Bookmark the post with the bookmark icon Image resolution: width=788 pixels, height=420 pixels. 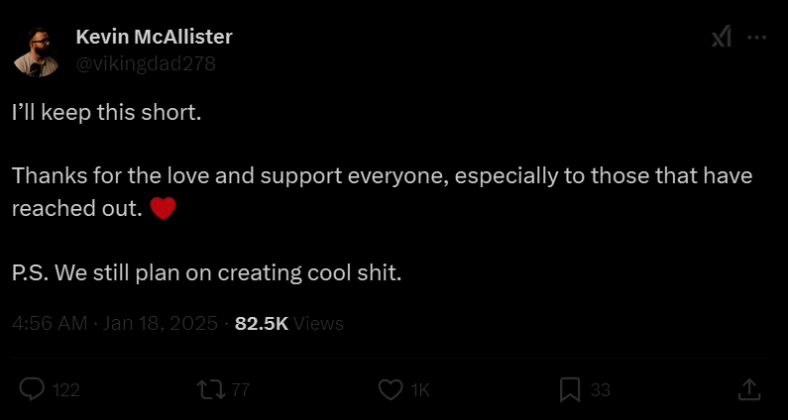pyautogui.click(x=570, y=390)
